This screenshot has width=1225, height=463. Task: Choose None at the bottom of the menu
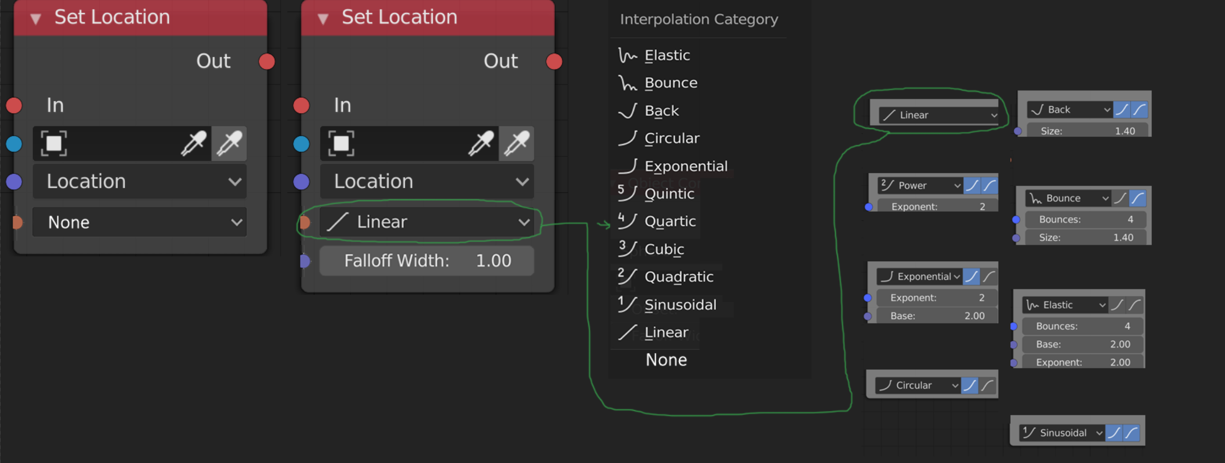pyautogui.click(x=667, y=359)
